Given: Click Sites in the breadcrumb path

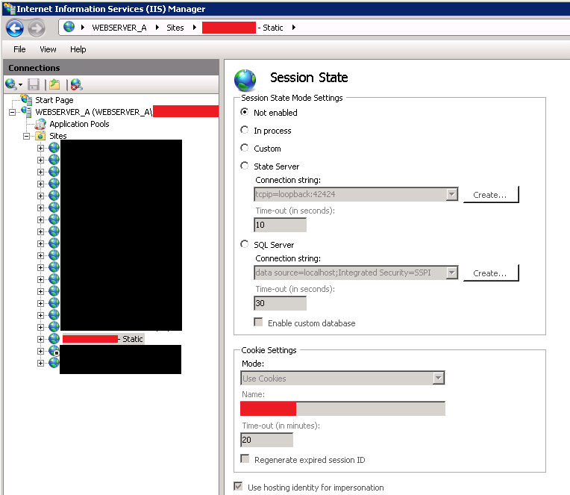Looking at the screenshot, I should pyautogui.click(x=175, y=28).
